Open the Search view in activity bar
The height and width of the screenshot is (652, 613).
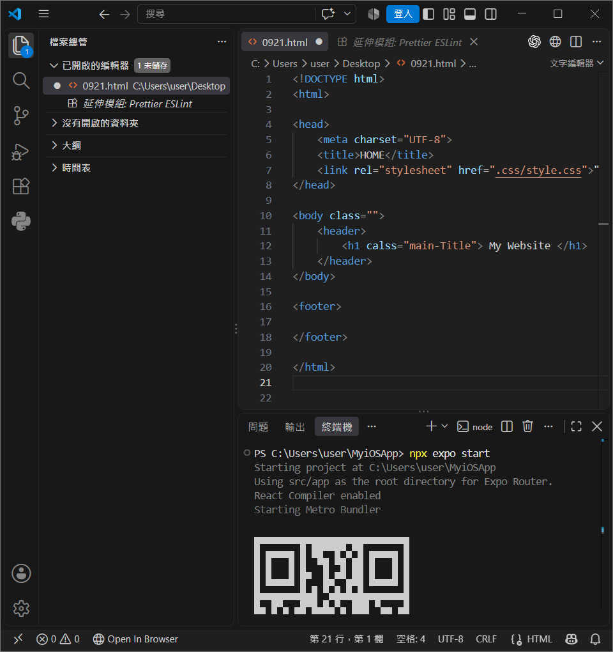(21, 81)
